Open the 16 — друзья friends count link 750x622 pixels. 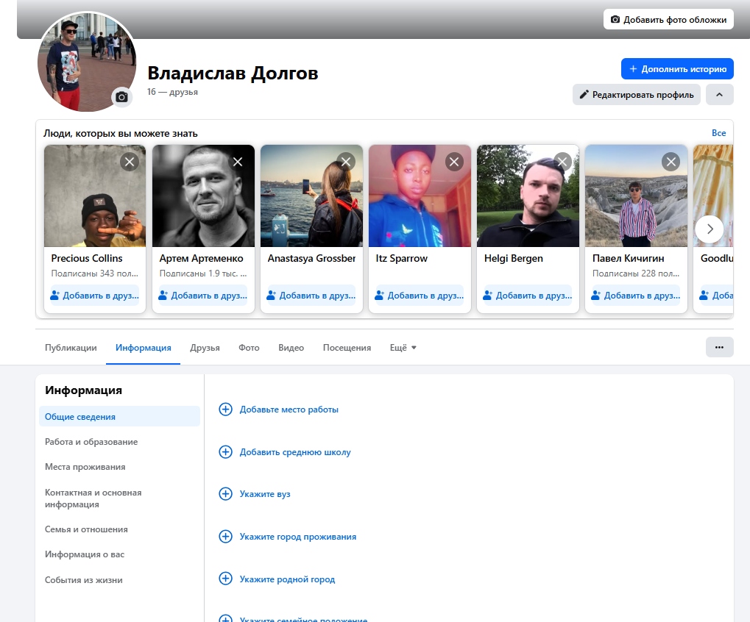tap(172, 92)
